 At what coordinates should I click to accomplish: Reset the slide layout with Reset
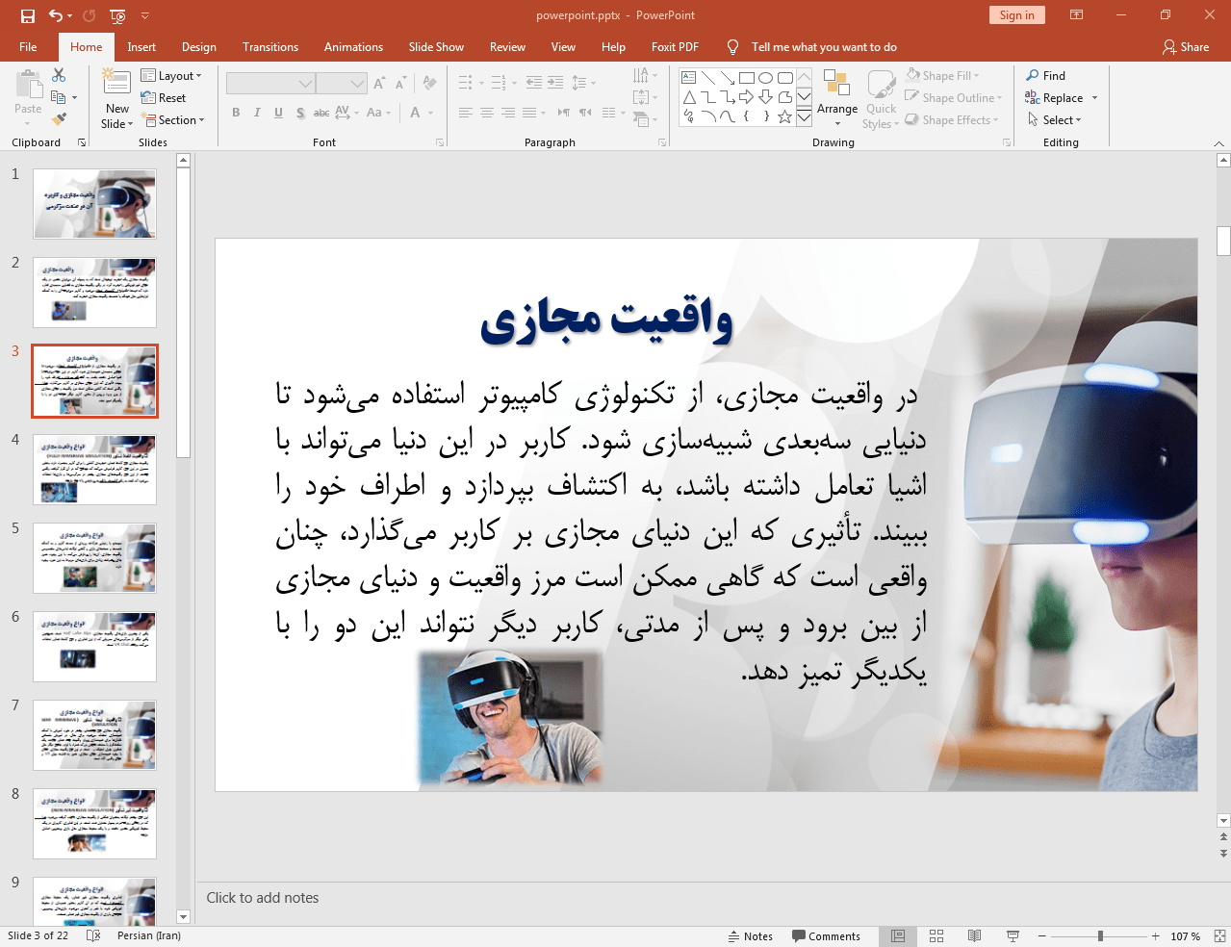click(164, 98)
